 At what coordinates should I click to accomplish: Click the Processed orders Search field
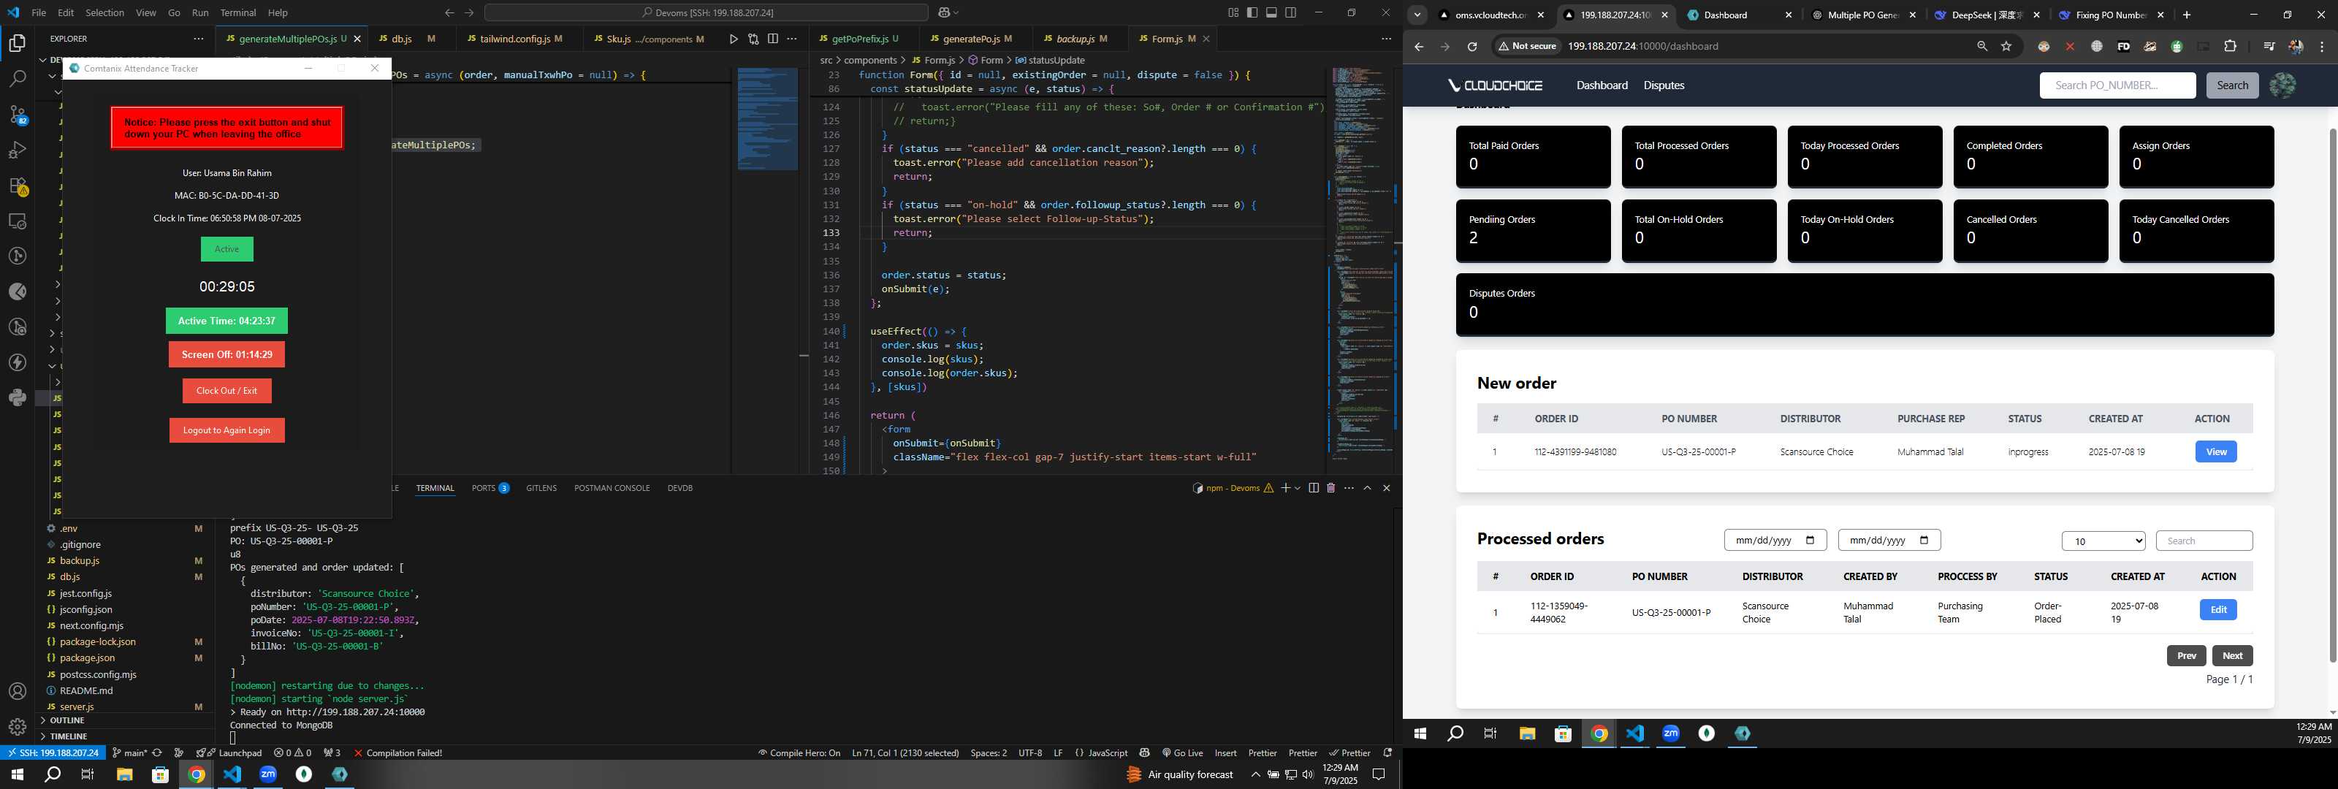click(2204, 541)
